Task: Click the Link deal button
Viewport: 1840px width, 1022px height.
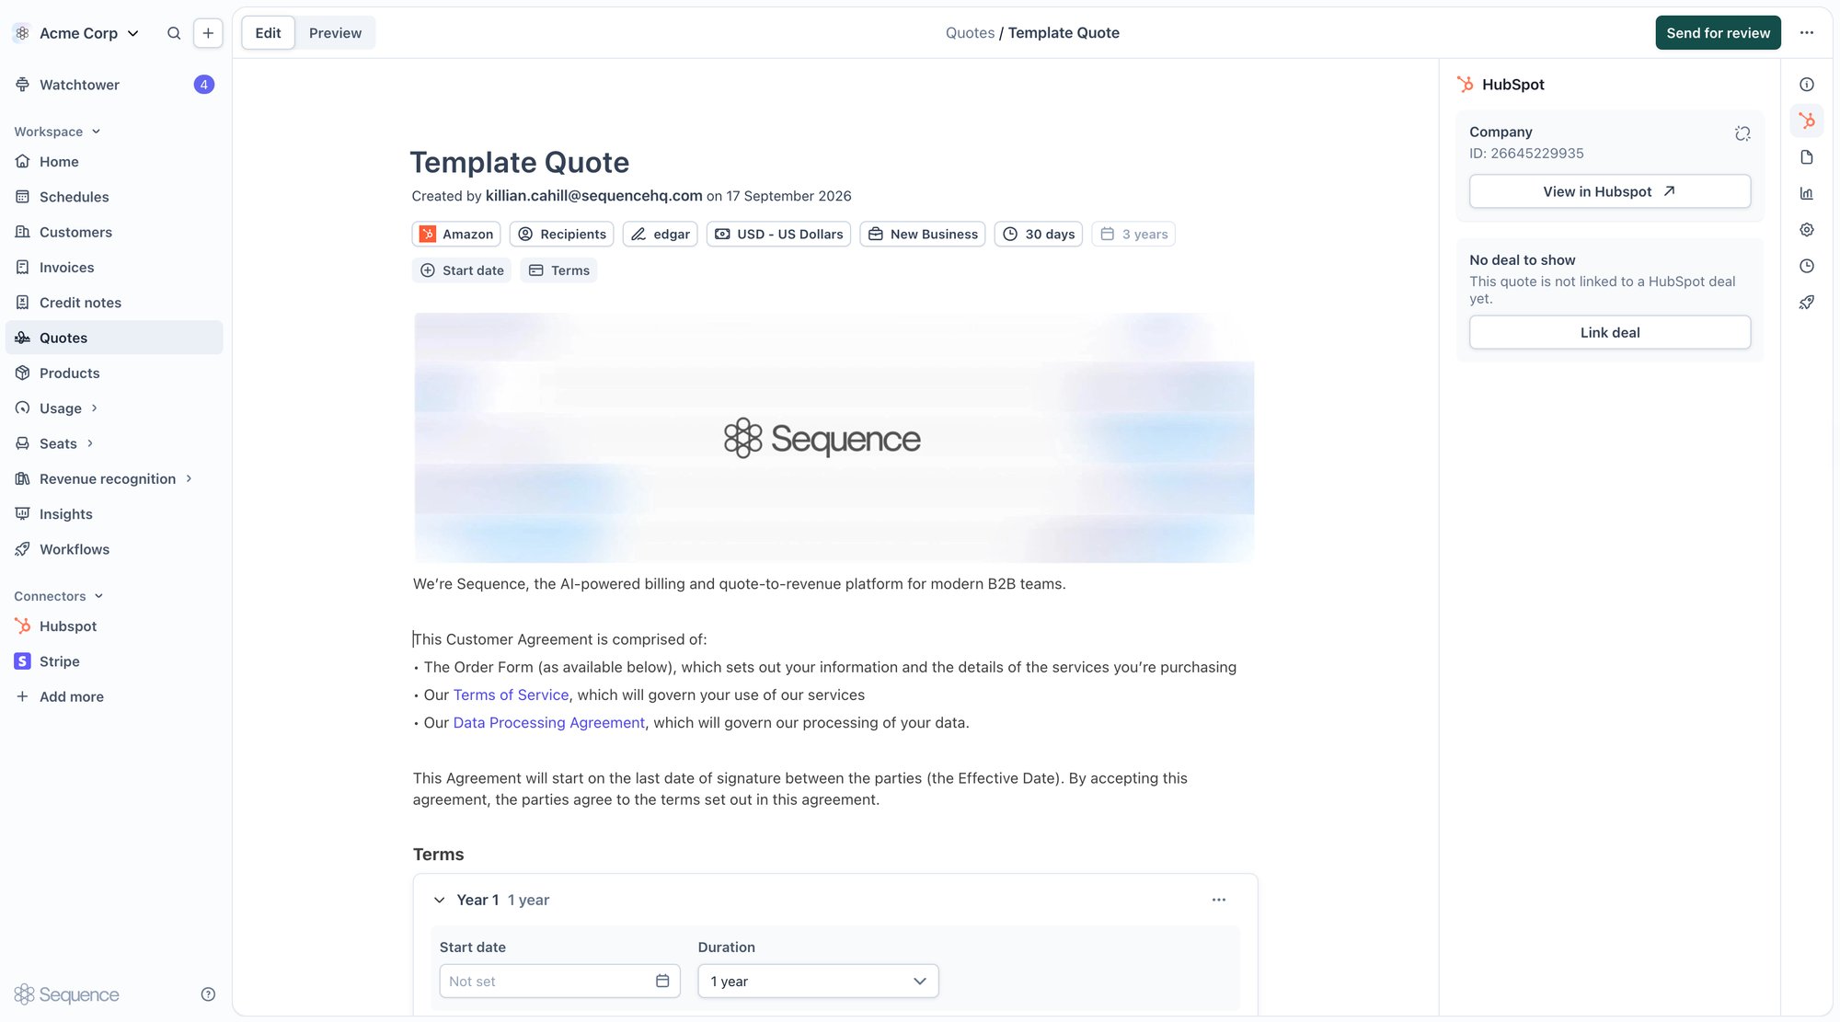Action: click(x=1609, y=333)
